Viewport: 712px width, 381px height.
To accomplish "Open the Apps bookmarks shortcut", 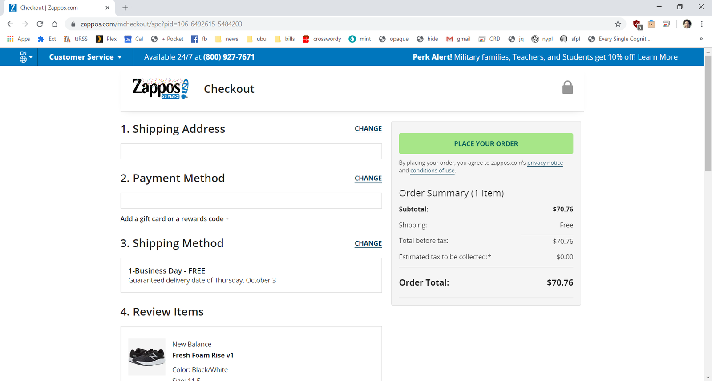I will pos(19,39).
